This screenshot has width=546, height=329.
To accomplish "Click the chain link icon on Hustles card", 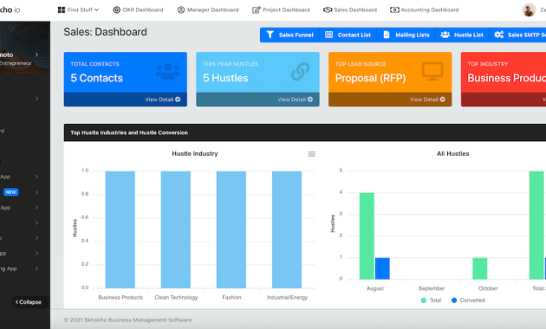I will [300, 71].
